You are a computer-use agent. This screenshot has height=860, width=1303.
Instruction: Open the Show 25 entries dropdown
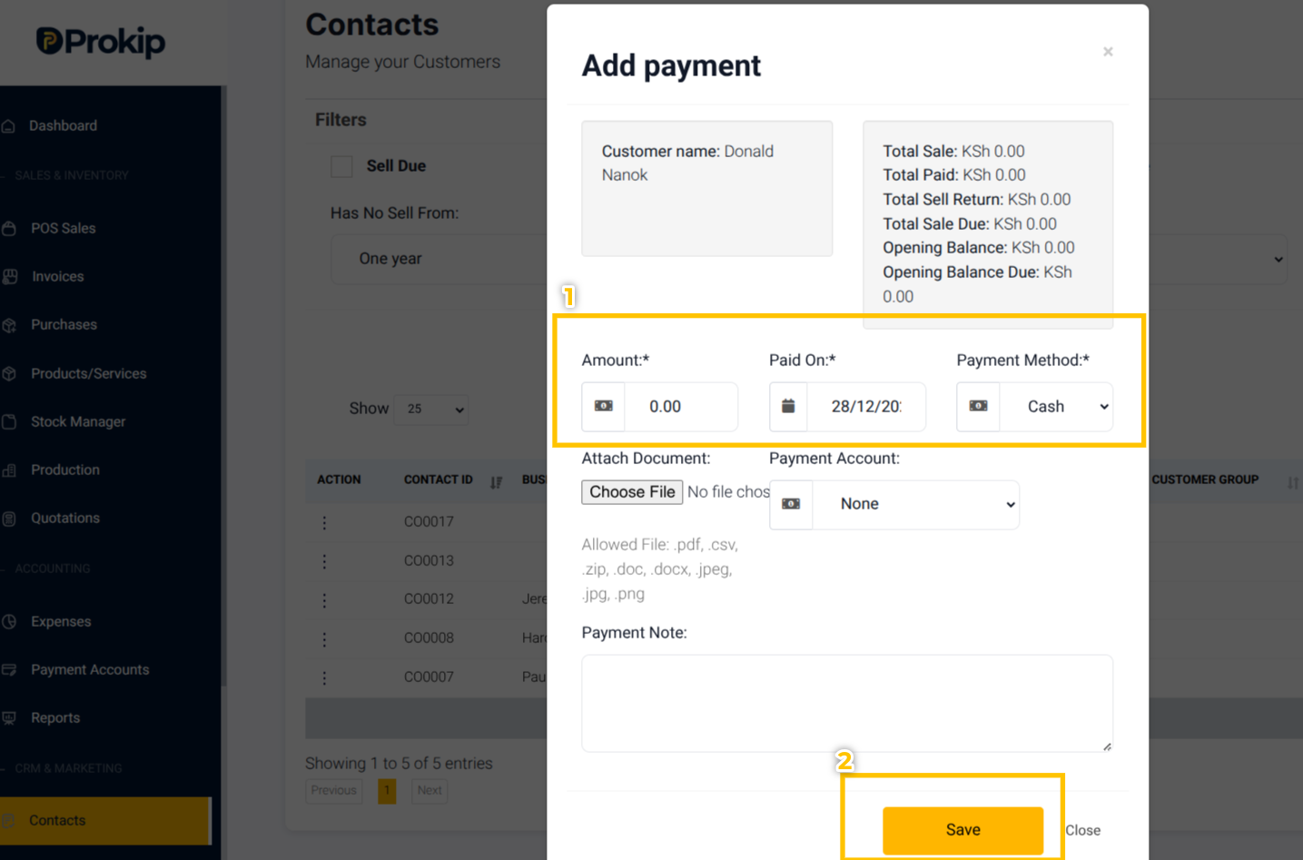pyautogui.click(x=431, y=410)
